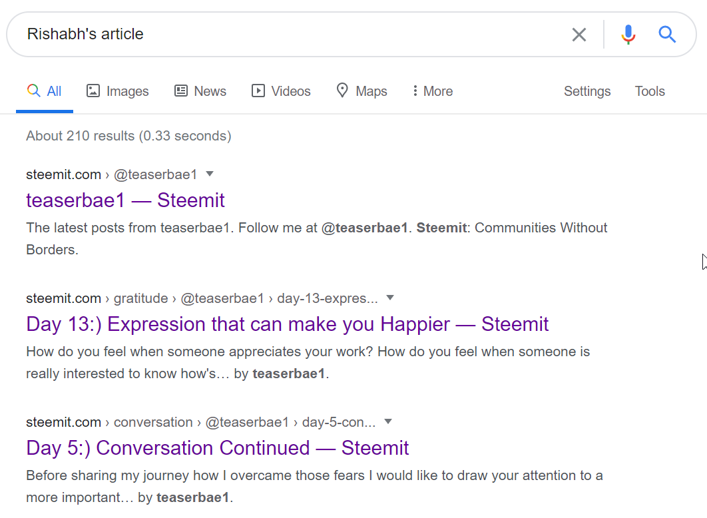This screenshot has width=707, height=518.
Task: Switch to the News tab
Action: (x=200, y=91)
